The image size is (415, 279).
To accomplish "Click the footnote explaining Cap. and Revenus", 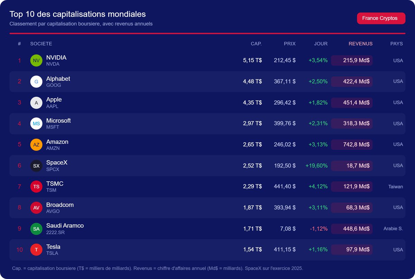I will point(157,268).
